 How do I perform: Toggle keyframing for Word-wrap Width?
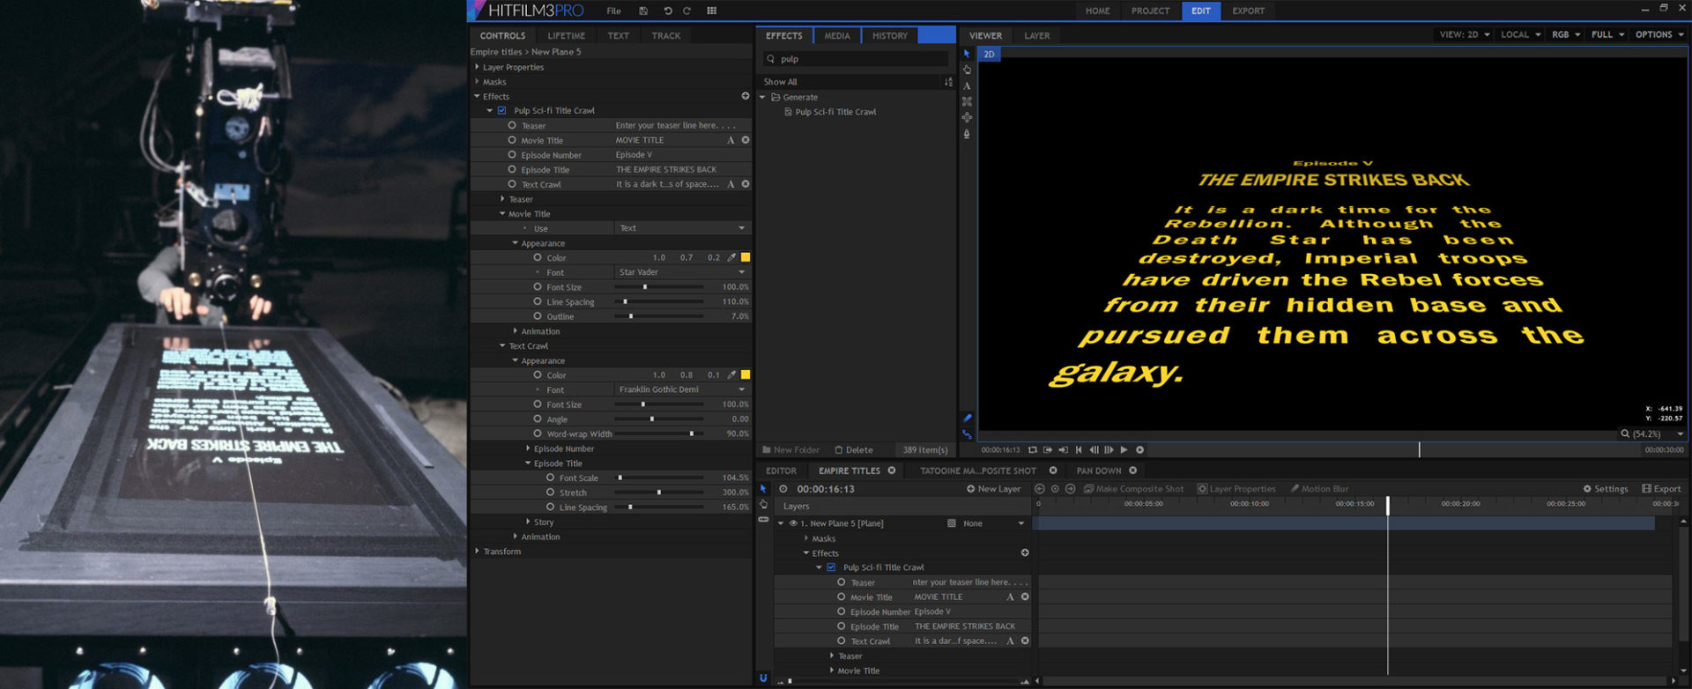538,433
